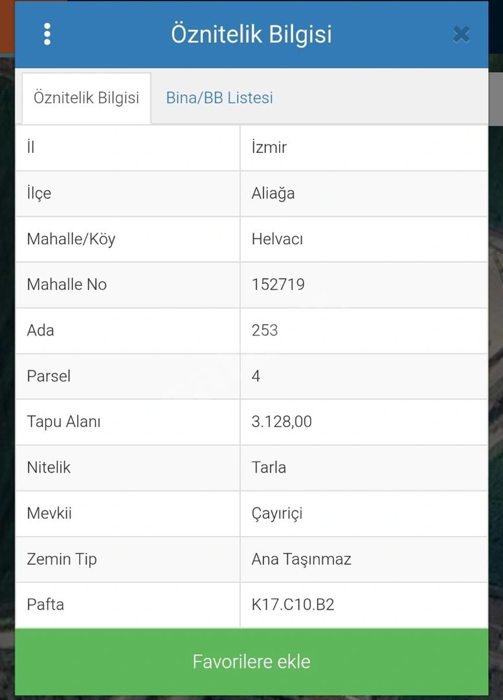Click the Pafta value K17.C10.B2

[293, 605]
